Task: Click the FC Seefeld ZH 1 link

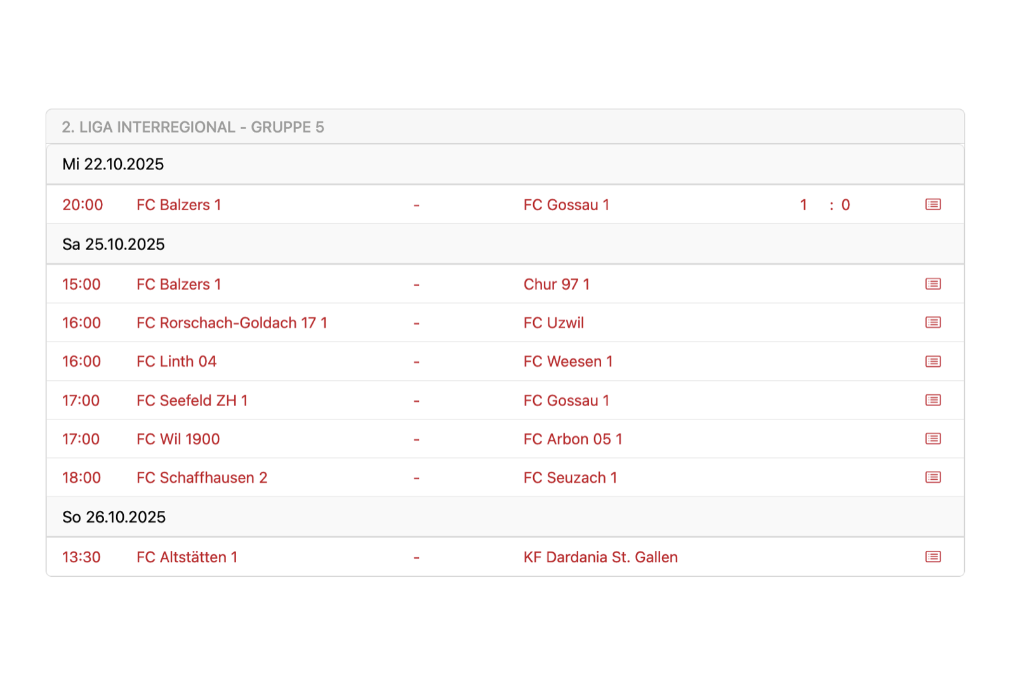Action: click(192, 400)
